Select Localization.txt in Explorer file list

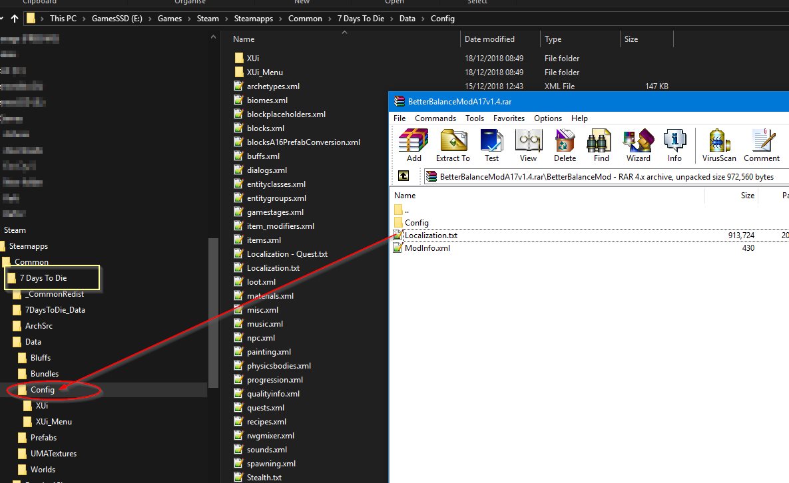point(273,268)
